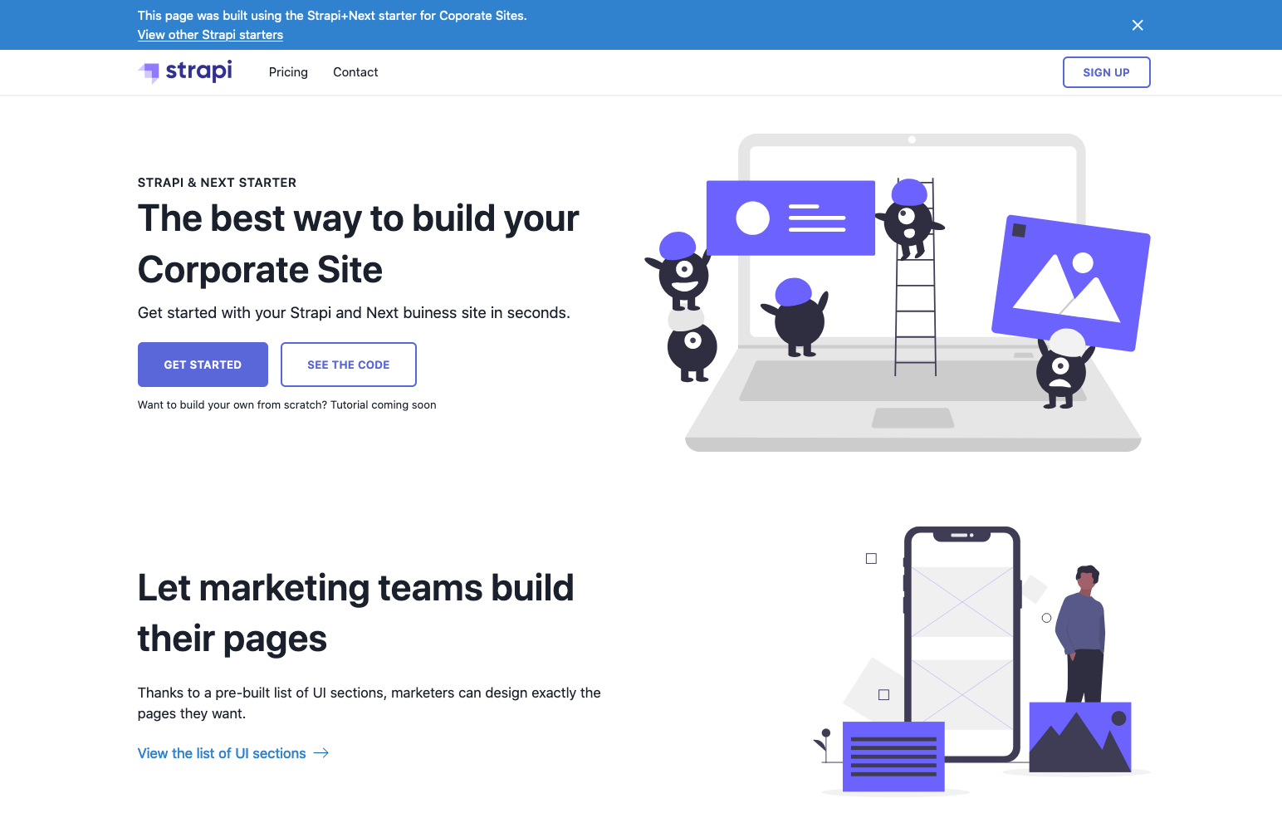Click the 'Thanks to a pre-built list' paragraph
1282x818 pixels.
369,703
